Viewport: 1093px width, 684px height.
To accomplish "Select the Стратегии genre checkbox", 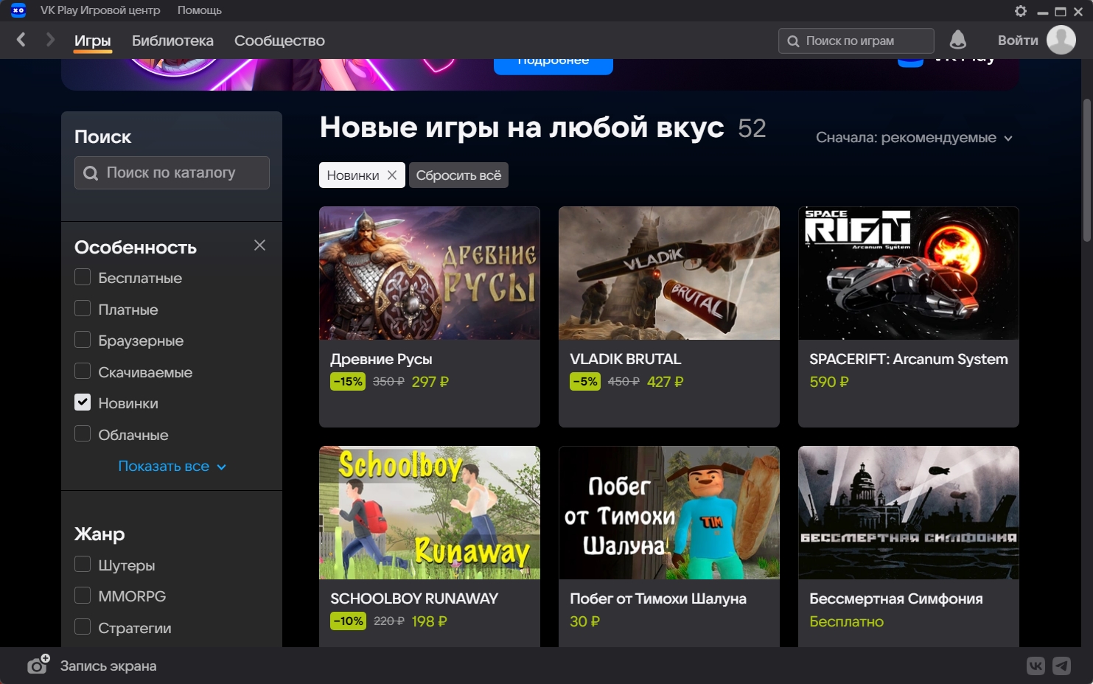I will point(83,627).
